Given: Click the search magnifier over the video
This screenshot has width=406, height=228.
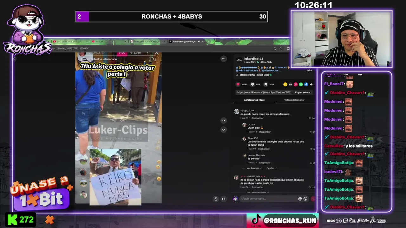Looking at the screenshot, I should pyautogui.click(x=154, y=59).
